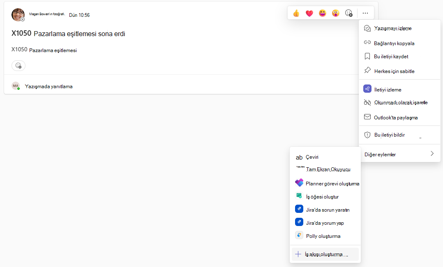
Task: Click the chat bubble icon by Yazışmayı izleme
Action: click(367, 28)
